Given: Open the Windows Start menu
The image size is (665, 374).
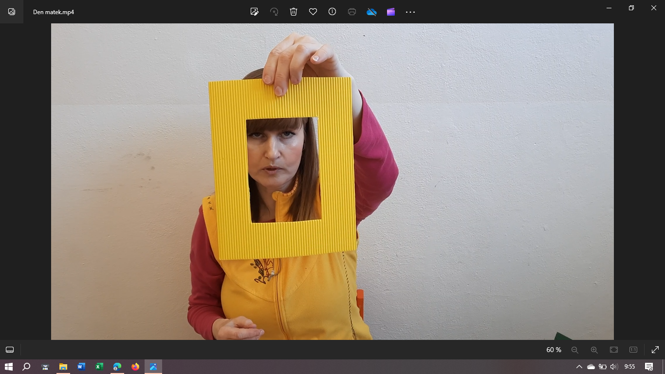Looking at the screenshot, I should pos(8,367).
